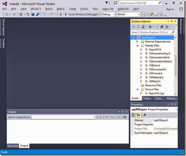Collapse the Header Files folder

[137, 46]
